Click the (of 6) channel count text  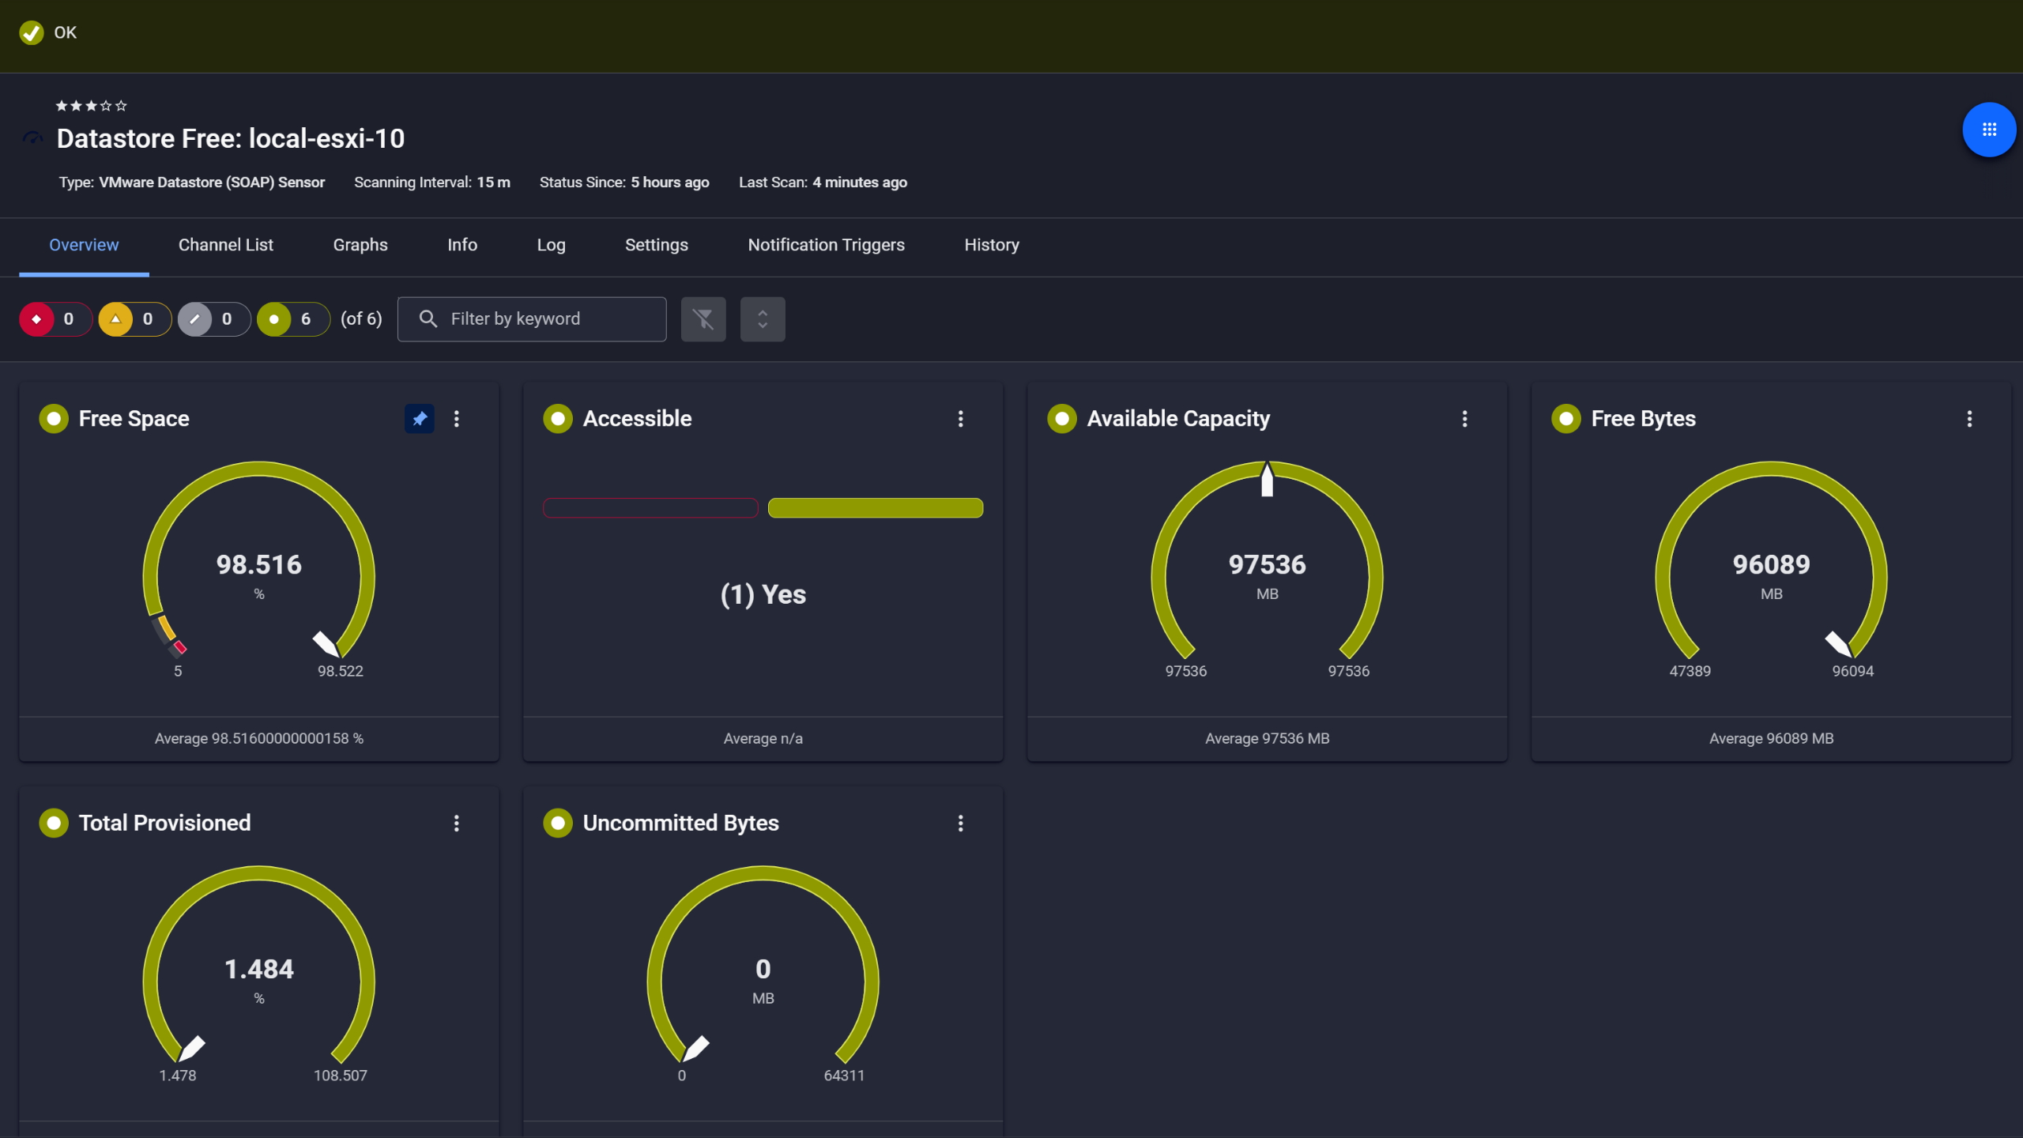(361, 318)
